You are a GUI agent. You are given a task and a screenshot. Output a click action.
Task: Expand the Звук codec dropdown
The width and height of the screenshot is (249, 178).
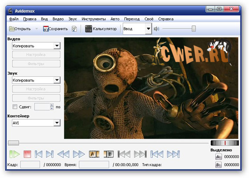[x=57, y=80]
